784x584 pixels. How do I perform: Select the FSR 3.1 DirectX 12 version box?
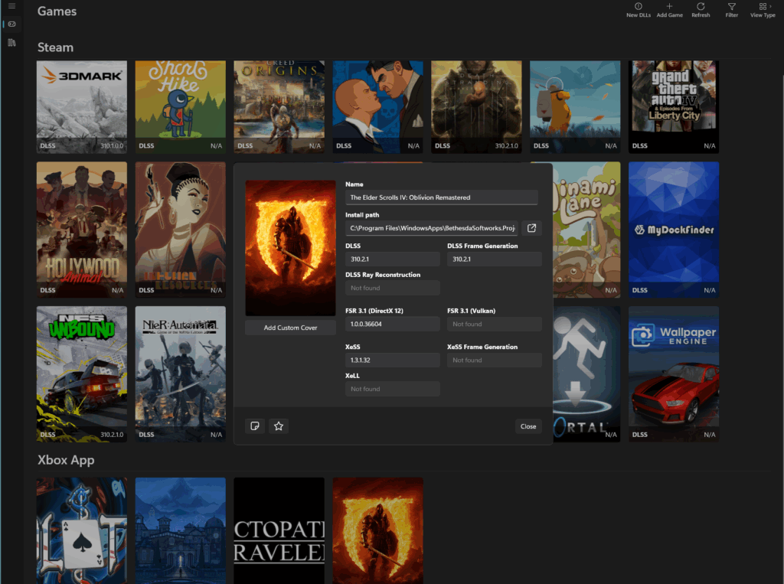click(393, 324)
